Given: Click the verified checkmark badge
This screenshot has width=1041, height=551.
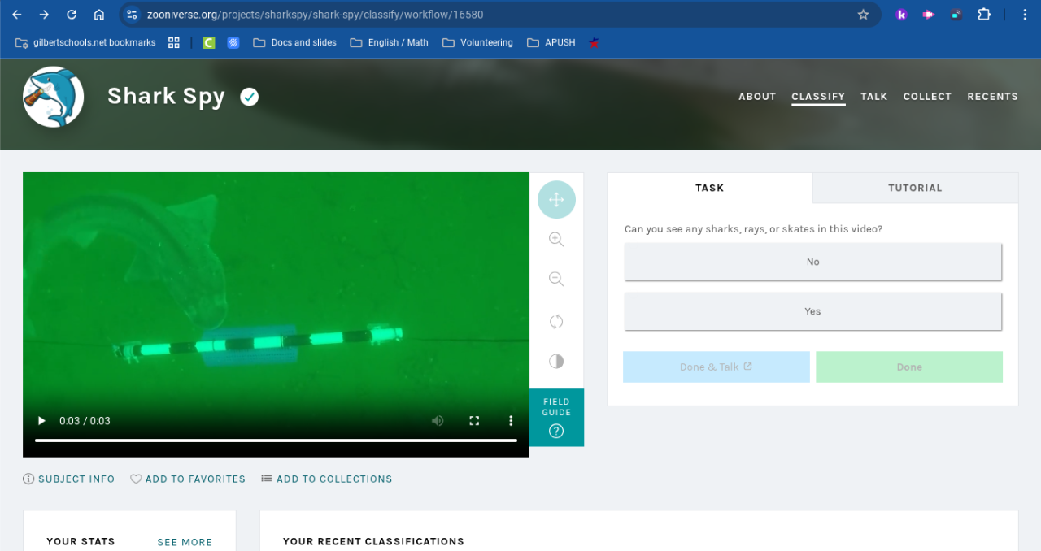Looking at the screenshot, I should click(250, 97).
